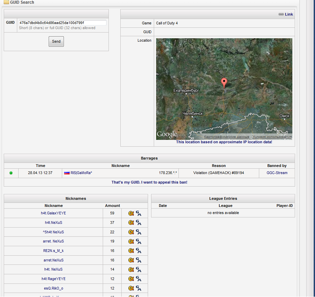The height and width of the screenshot is (297, 315).
Task: Click yellow G icon for h4t.NeXuS (37)
Action: click(x=131, y=222)
